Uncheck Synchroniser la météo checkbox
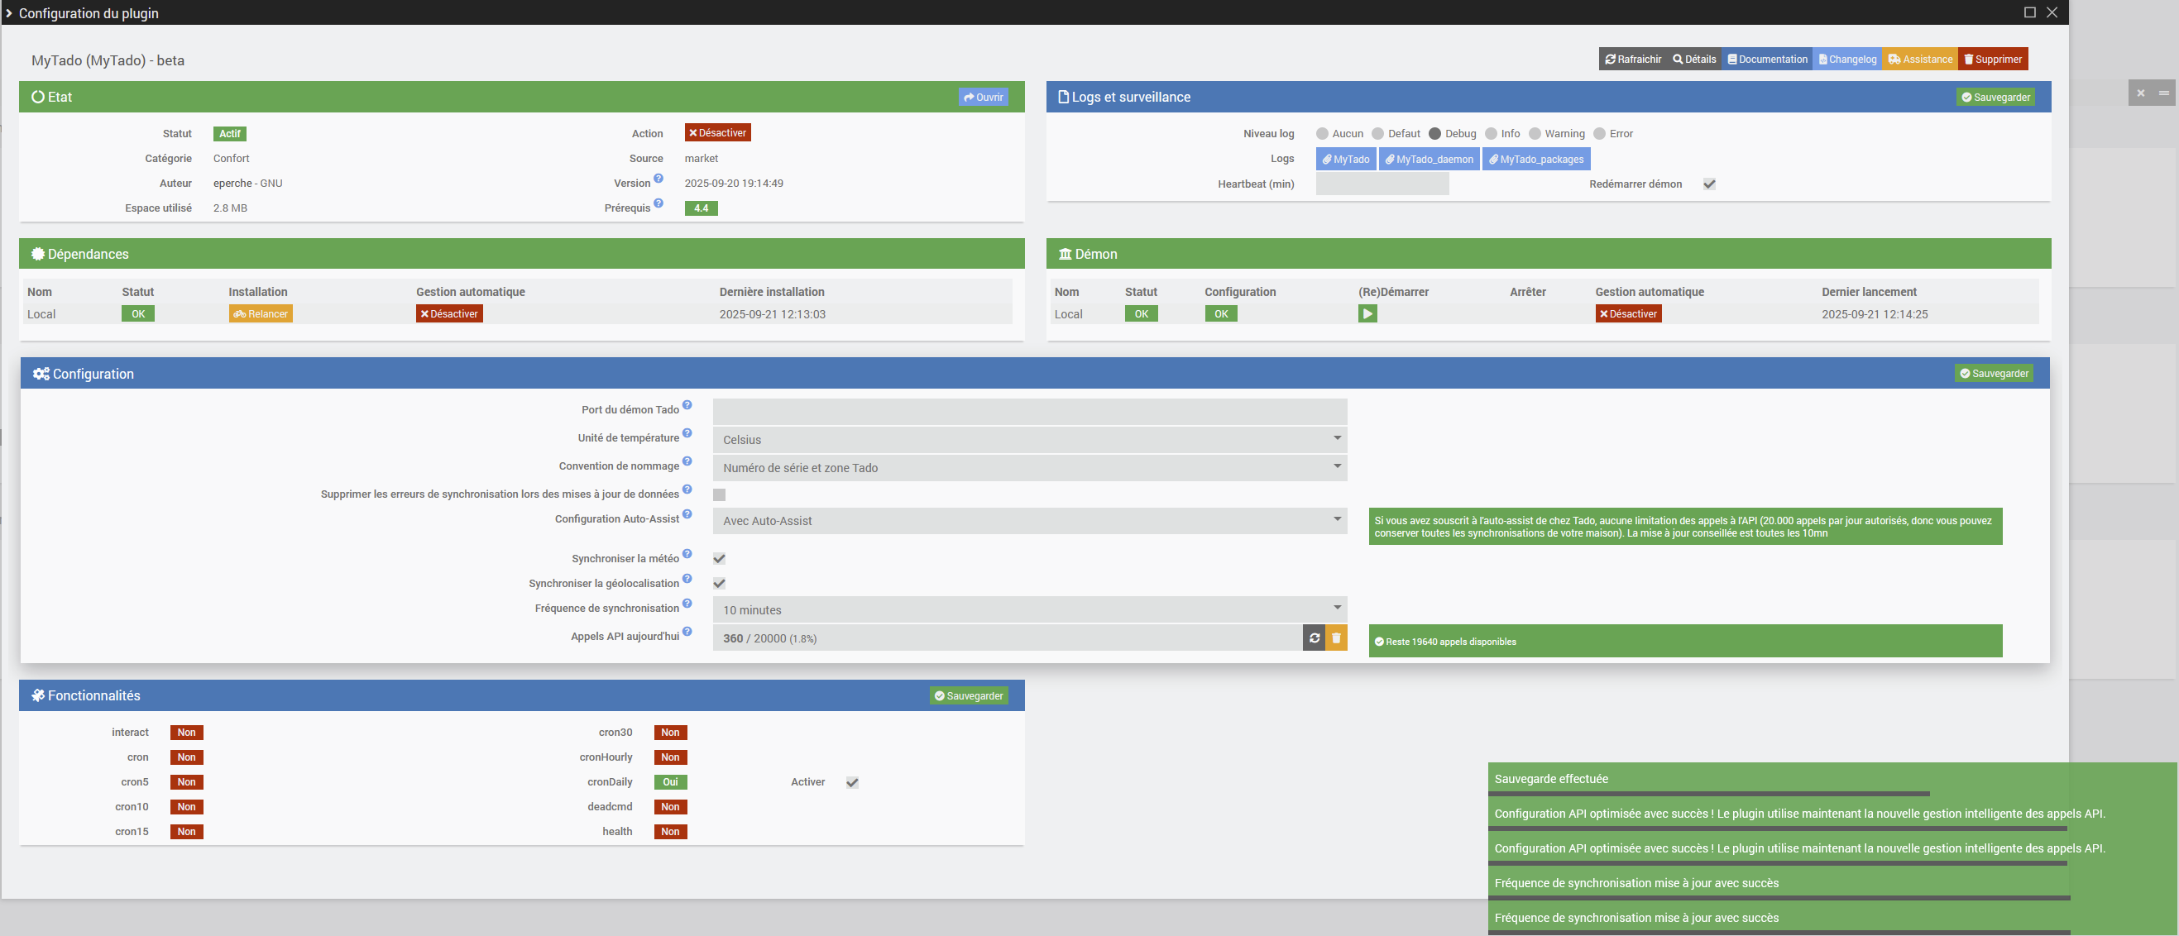The height and width of the screenshot is (936, 2179). pos(719,559)
